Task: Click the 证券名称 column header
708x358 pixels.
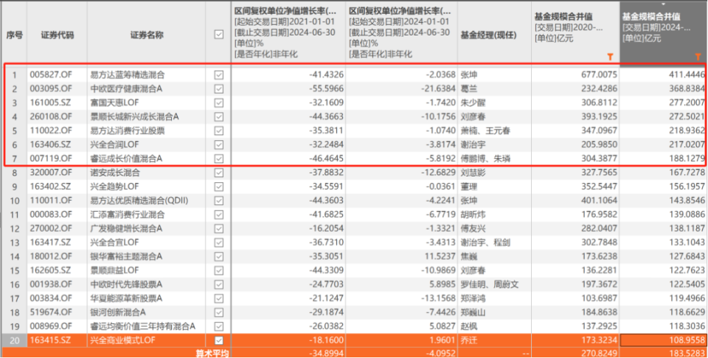Action: pyautogui.click(x=147, y=35)
